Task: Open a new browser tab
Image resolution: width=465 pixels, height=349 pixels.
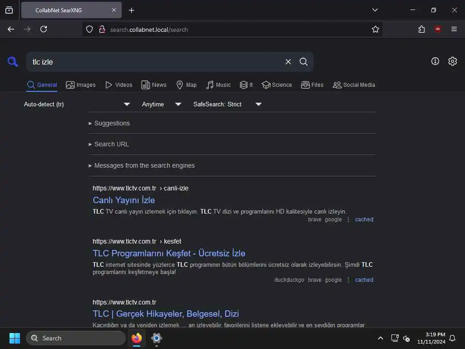Action: 131,10
